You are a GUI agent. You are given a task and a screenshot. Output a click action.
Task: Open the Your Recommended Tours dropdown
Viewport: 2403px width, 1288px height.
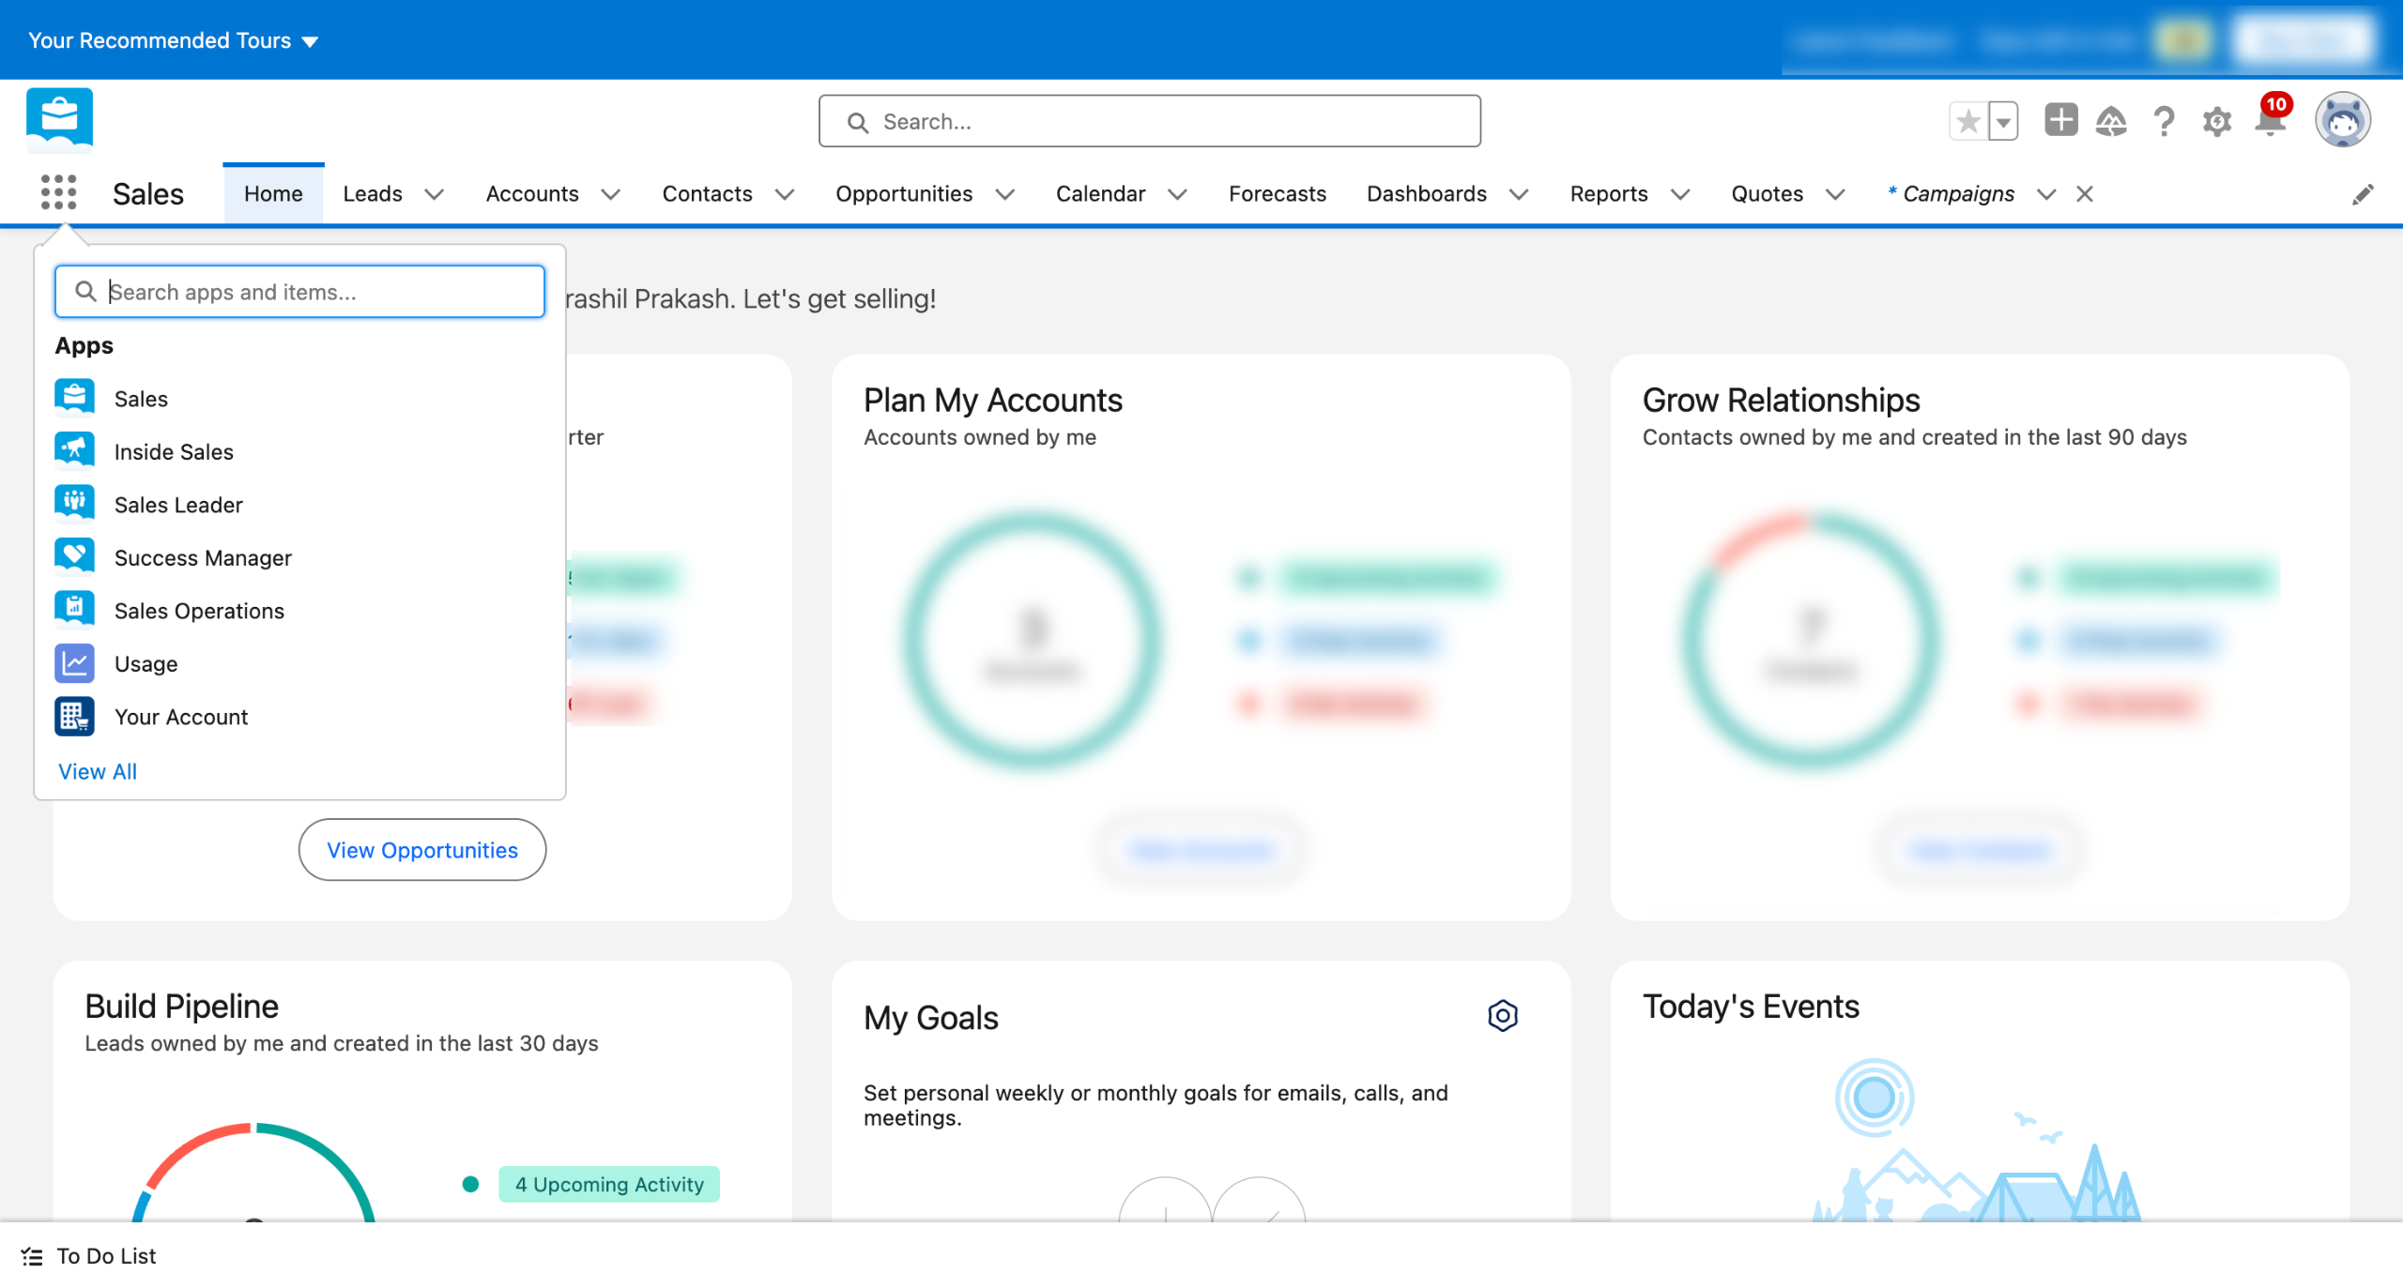pyautogui.click(x=174, y=40)
